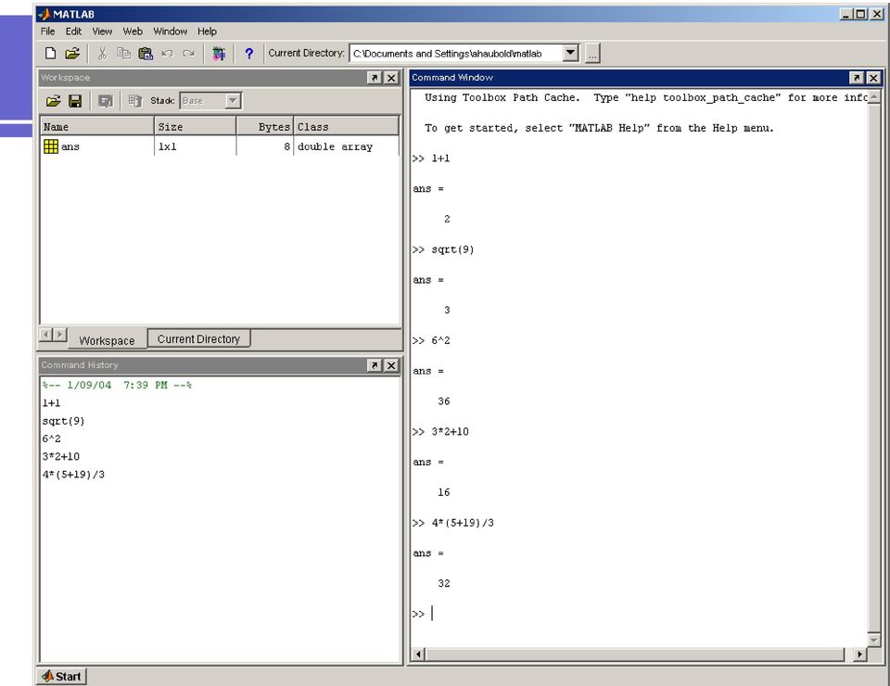
Task: Place cursor at the empty command prompt
Action: point(433,614)
